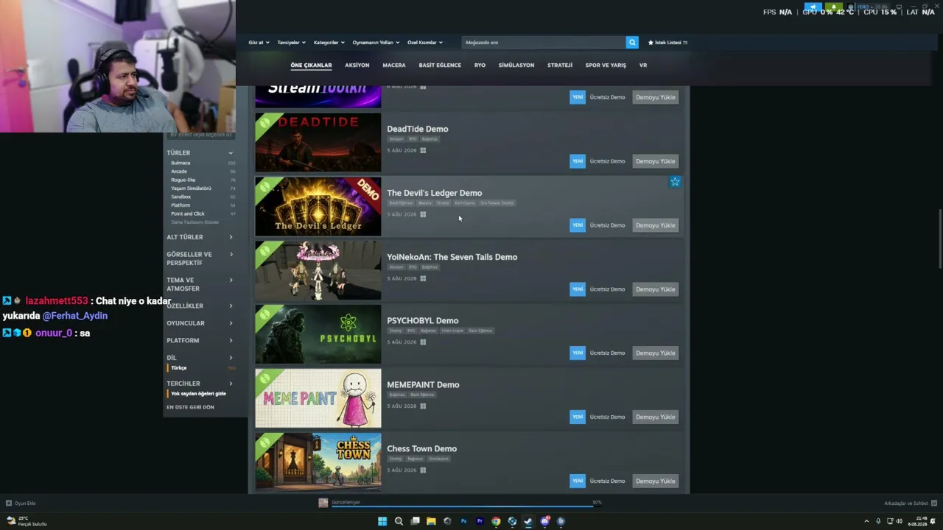Toggle Yok sayılan öğeleri gizle preference

[x=198, y=394]
